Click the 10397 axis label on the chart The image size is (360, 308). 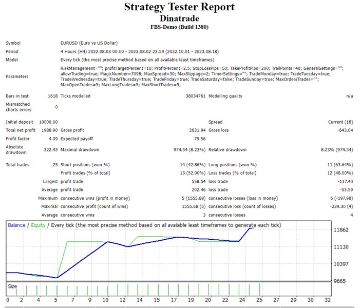pos(341,264)
